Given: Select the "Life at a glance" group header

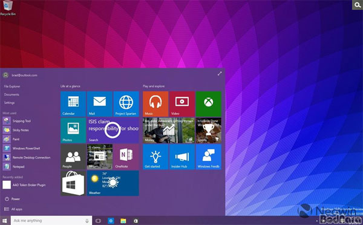Looking at the screenshot, I should pos(70,86).
